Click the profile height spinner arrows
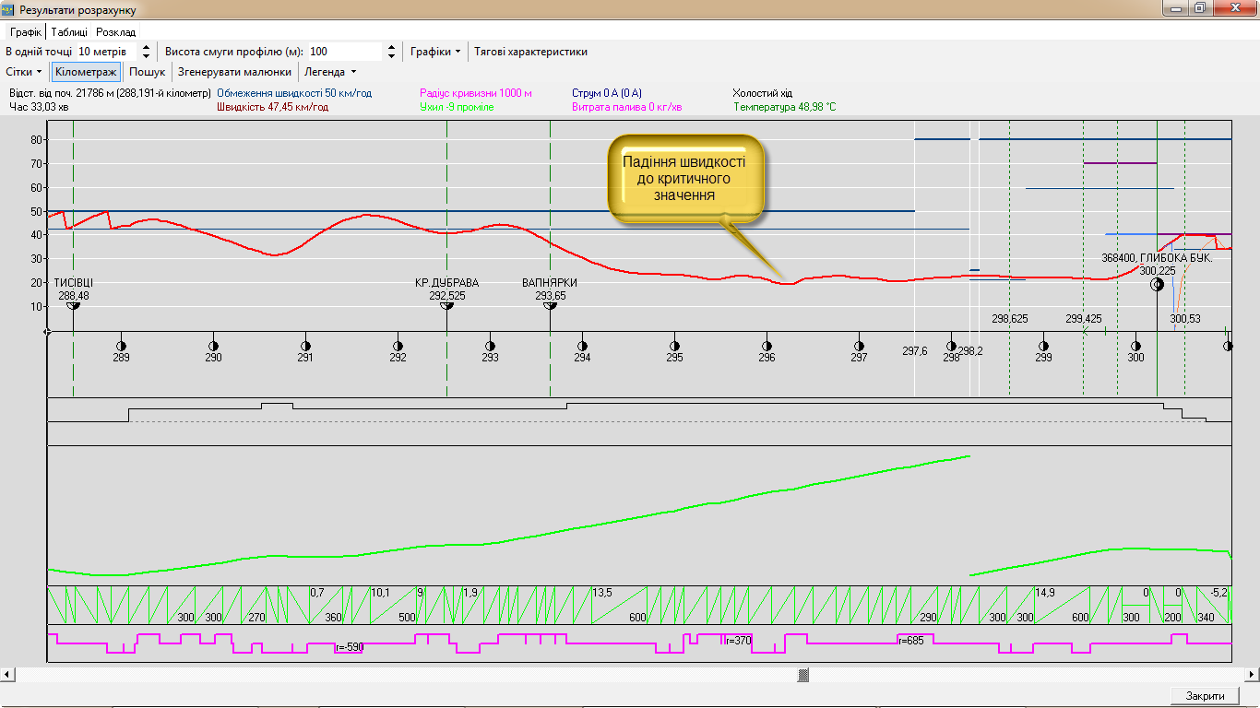This screenshot has width=1260, height=708. [x=391, y=52]
